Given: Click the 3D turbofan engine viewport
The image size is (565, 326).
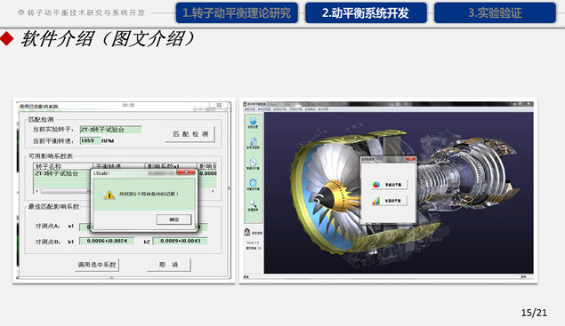Looking at the screenshot, I should [399, 193].
